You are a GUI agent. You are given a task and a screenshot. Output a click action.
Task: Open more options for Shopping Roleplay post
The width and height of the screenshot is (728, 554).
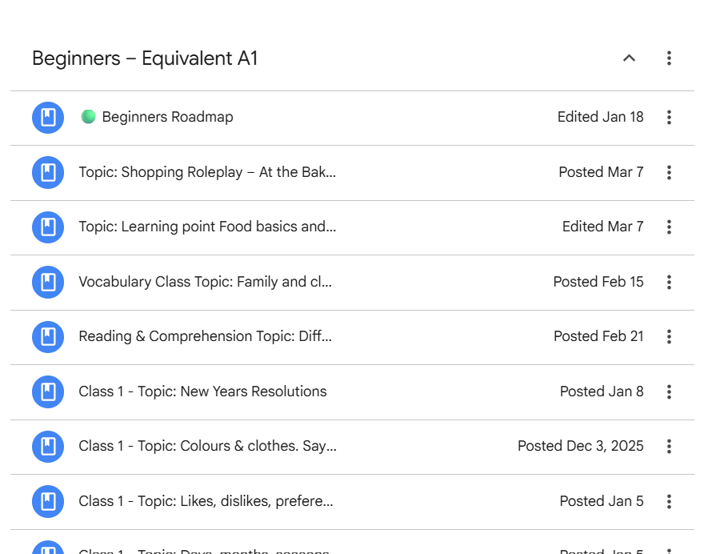(669, 172)
